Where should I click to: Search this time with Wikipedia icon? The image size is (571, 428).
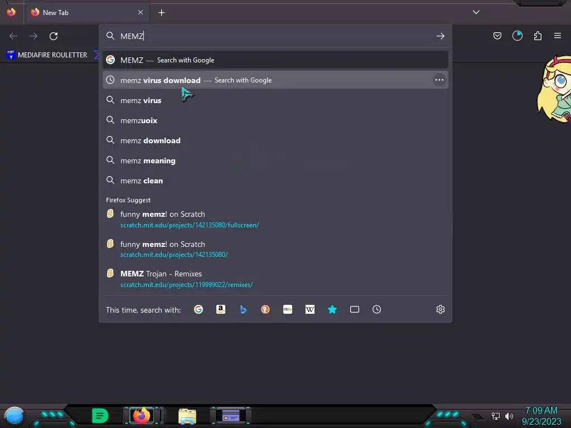tap(310, 309)
